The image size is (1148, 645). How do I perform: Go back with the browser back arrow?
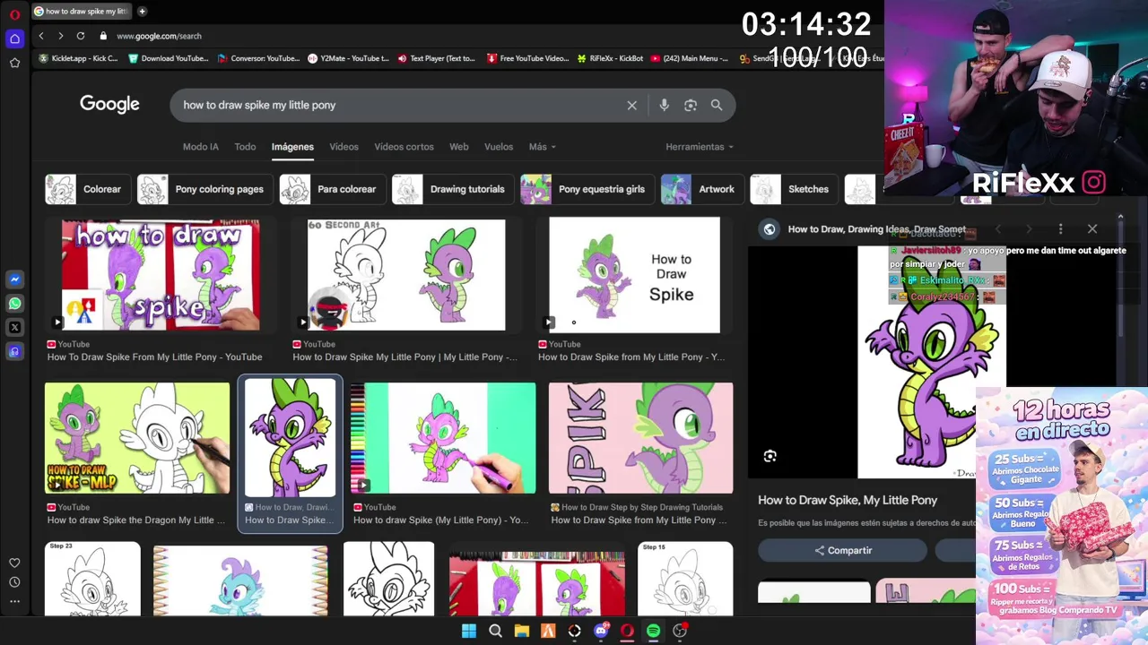(x=41, y=36)
